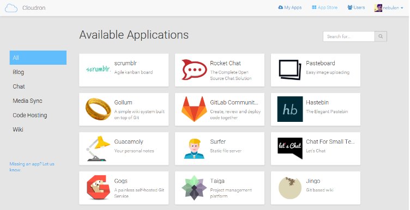
Task: Open the Jingo app title
Action: pos(313,181)
